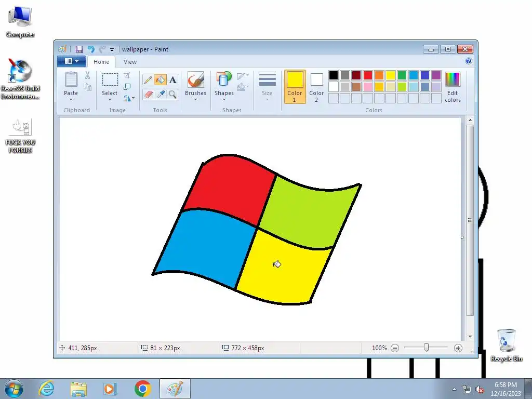Click the Undo arrow

point(91,49)
